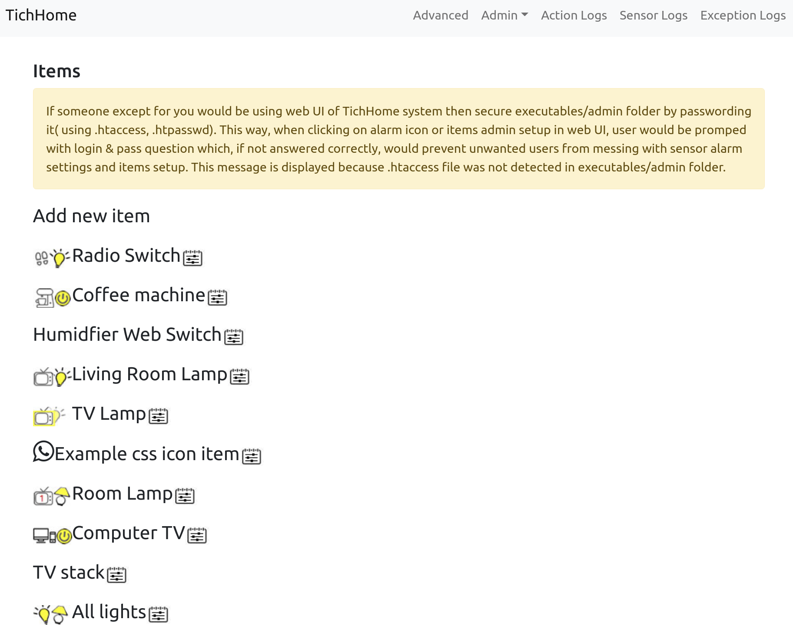
Task: Go to Action Logs page
Action: click(574, 16)
